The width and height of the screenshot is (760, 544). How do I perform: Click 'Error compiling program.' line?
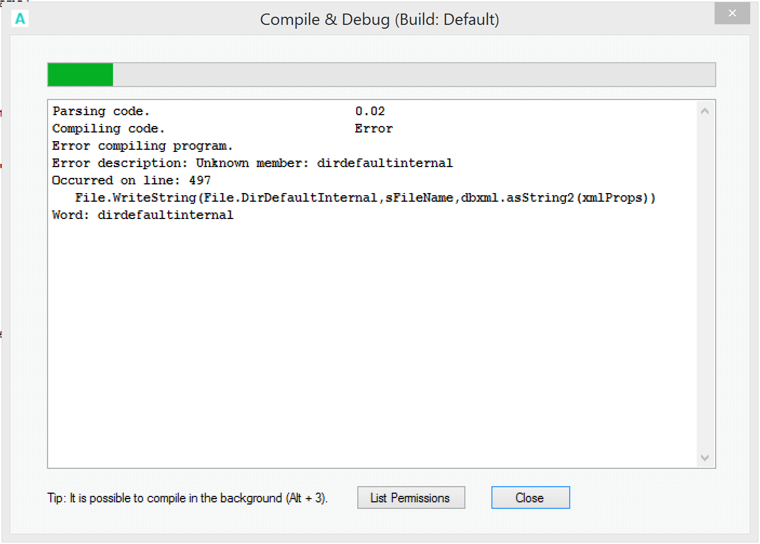tap(142, 146)
